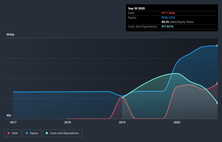Click Cash And Equivalents label in tooltip

pos(143,26)
